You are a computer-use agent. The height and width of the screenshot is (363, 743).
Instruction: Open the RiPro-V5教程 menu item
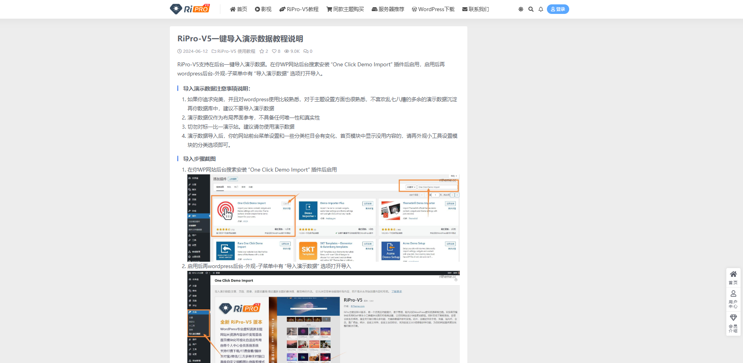pyautogui.click(x=299, y=9)
